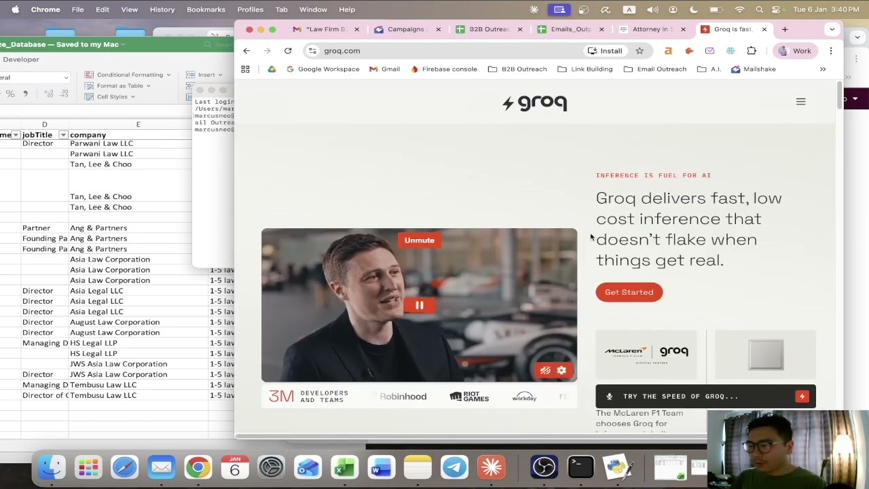Open the Work profile button
869x489 pixels.
[796, 50]
